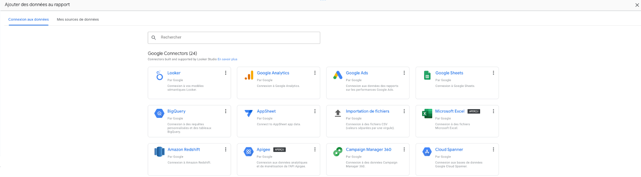Click the Campaign Manager 360 icon

(338, 152)
